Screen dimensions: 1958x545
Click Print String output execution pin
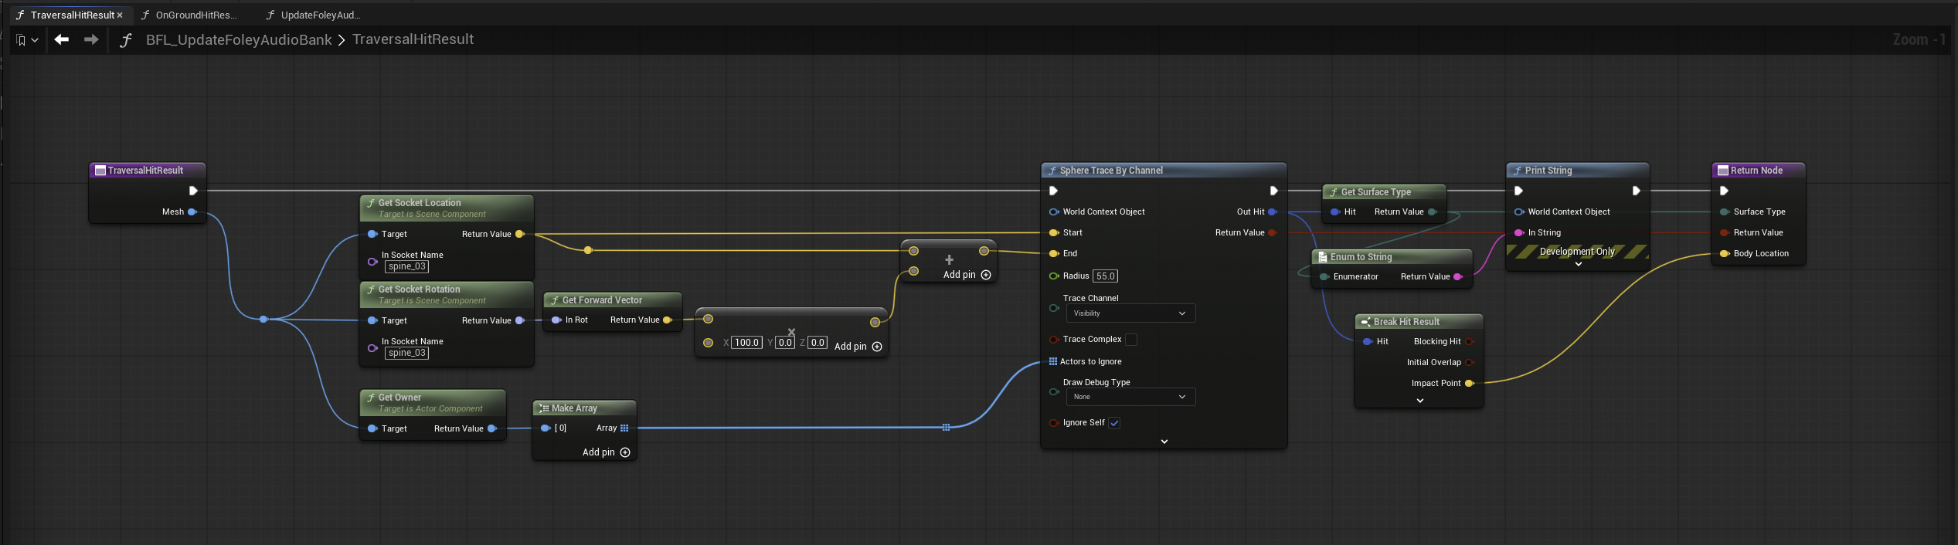tap(1636, 191)
